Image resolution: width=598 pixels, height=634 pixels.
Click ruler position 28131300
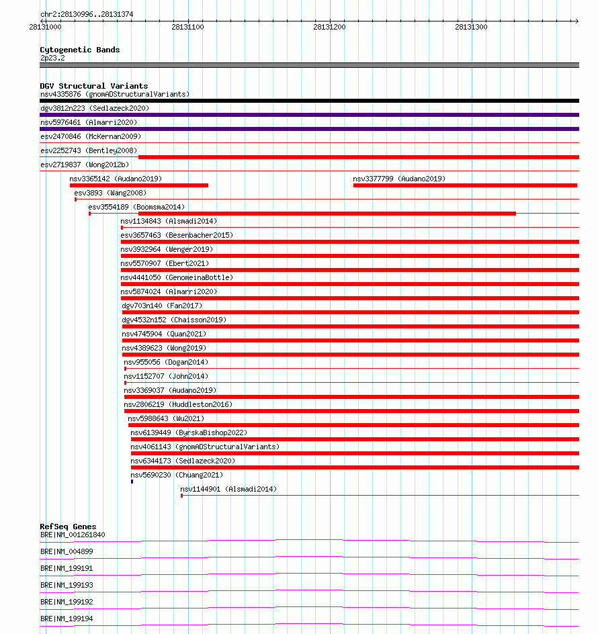(472, 27)
